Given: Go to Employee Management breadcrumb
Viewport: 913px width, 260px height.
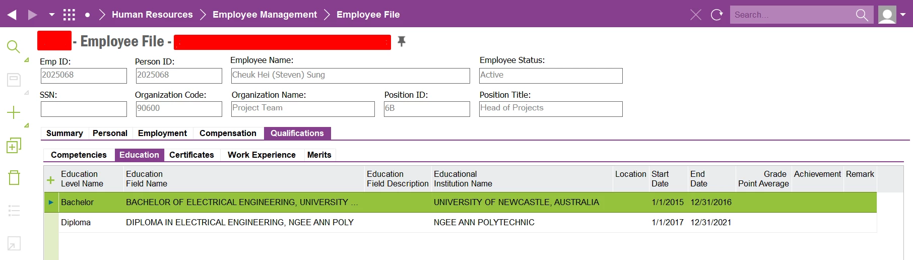Looking at the screenshot, I should 265,15.
